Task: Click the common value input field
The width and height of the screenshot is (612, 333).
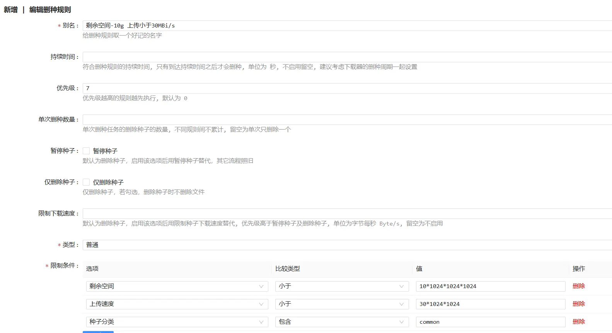Action: pos(490,322)
